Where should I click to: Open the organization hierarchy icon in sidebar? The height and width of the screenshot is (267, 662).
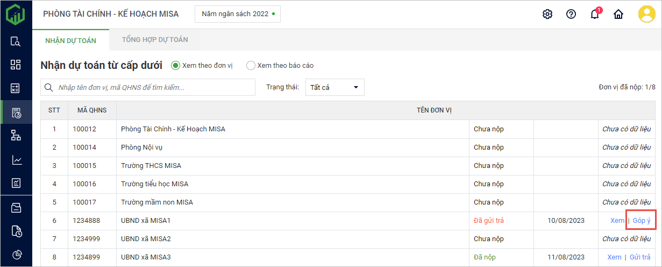(x=16, y=135)
